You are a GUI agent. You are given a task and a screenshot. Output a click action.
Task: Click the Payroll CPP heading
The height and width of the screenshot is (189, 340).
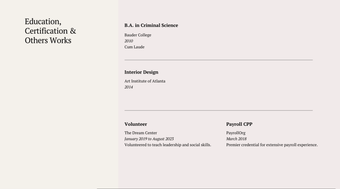pyautogui.click(x=239, y=124)
